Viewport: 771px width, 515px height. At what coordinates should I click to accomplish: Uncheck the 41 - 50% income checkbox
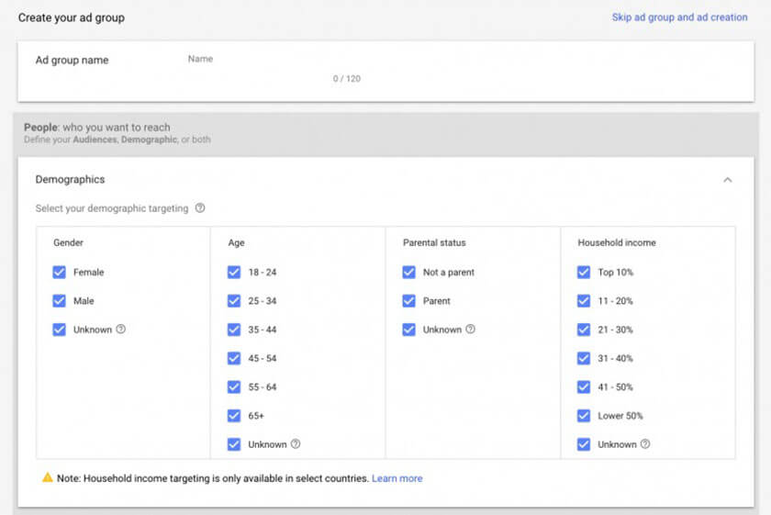[x=584, y=387]
